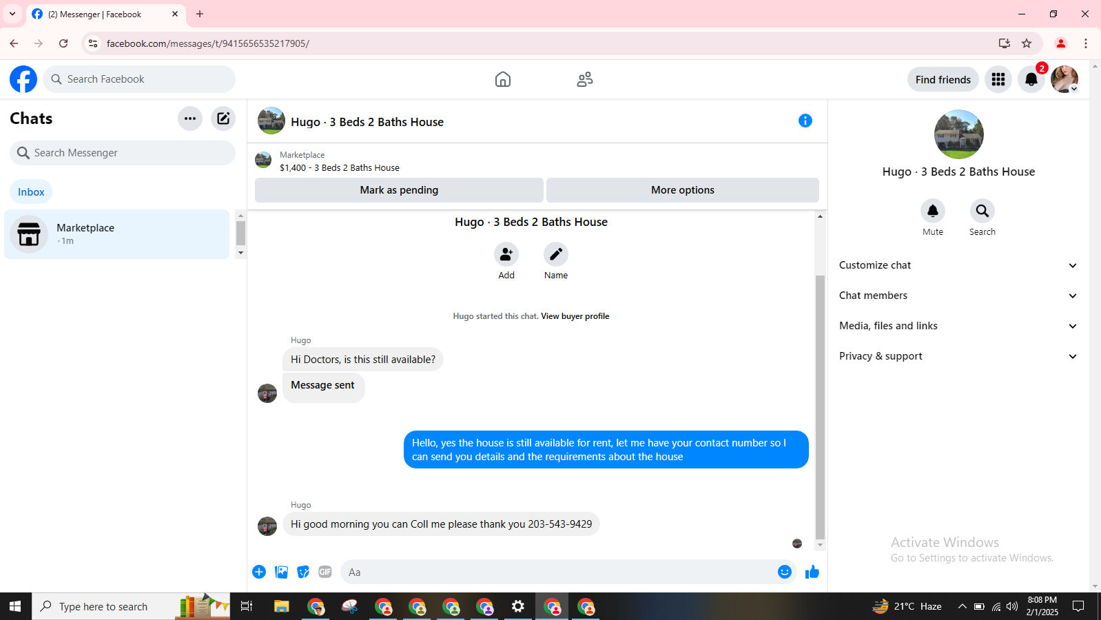Open the account profile picture menu
The width and height of the screenshot is (1101, 620).
tap(1064, 79)
